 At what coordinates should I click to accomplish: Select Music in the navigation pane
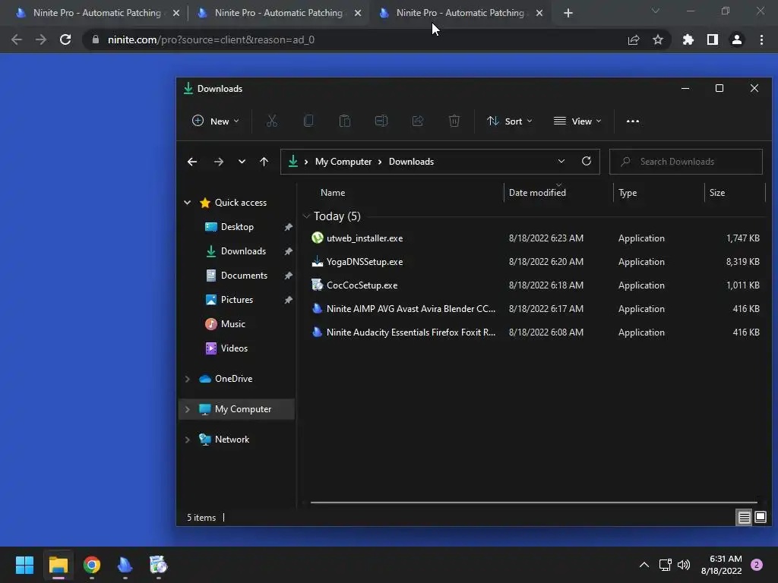click(232, 324)
